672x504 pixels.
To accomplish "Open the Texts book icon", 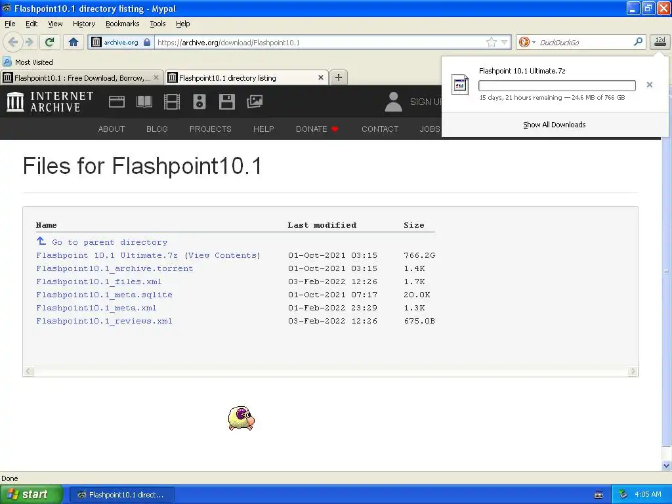I will click(x=144, y=102).
